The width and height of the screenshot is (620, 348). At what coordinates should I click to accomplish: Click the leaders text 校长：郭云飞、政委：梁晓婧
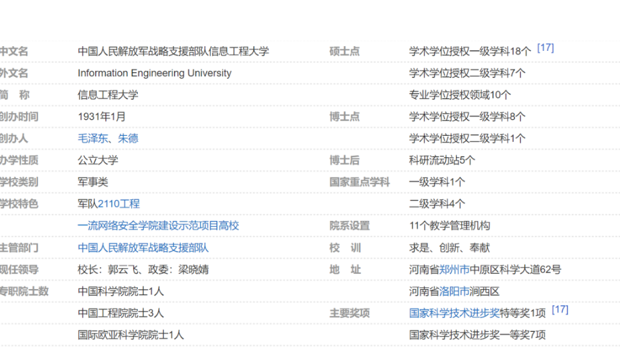[x=143, y=270]
